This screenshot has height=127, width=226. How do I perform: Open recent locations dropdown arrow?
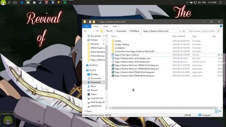(x=94, y=31)
